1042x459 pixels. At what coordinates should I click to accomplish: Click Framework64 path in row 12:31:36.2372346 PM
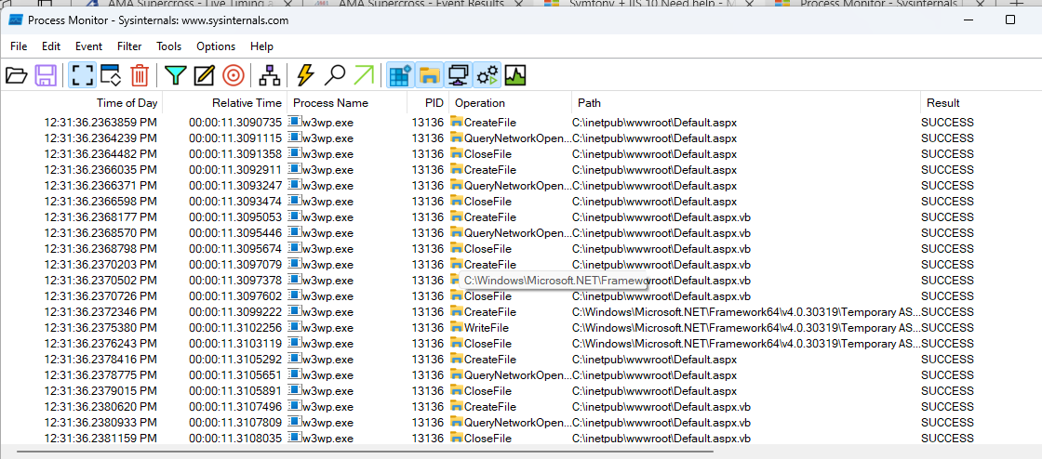tap(746, 312)
